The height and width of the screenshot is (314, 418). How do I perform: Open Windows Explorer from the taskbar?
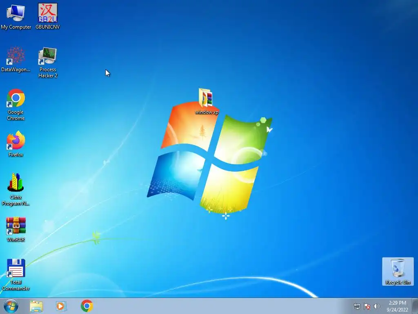tap(36, 306)
